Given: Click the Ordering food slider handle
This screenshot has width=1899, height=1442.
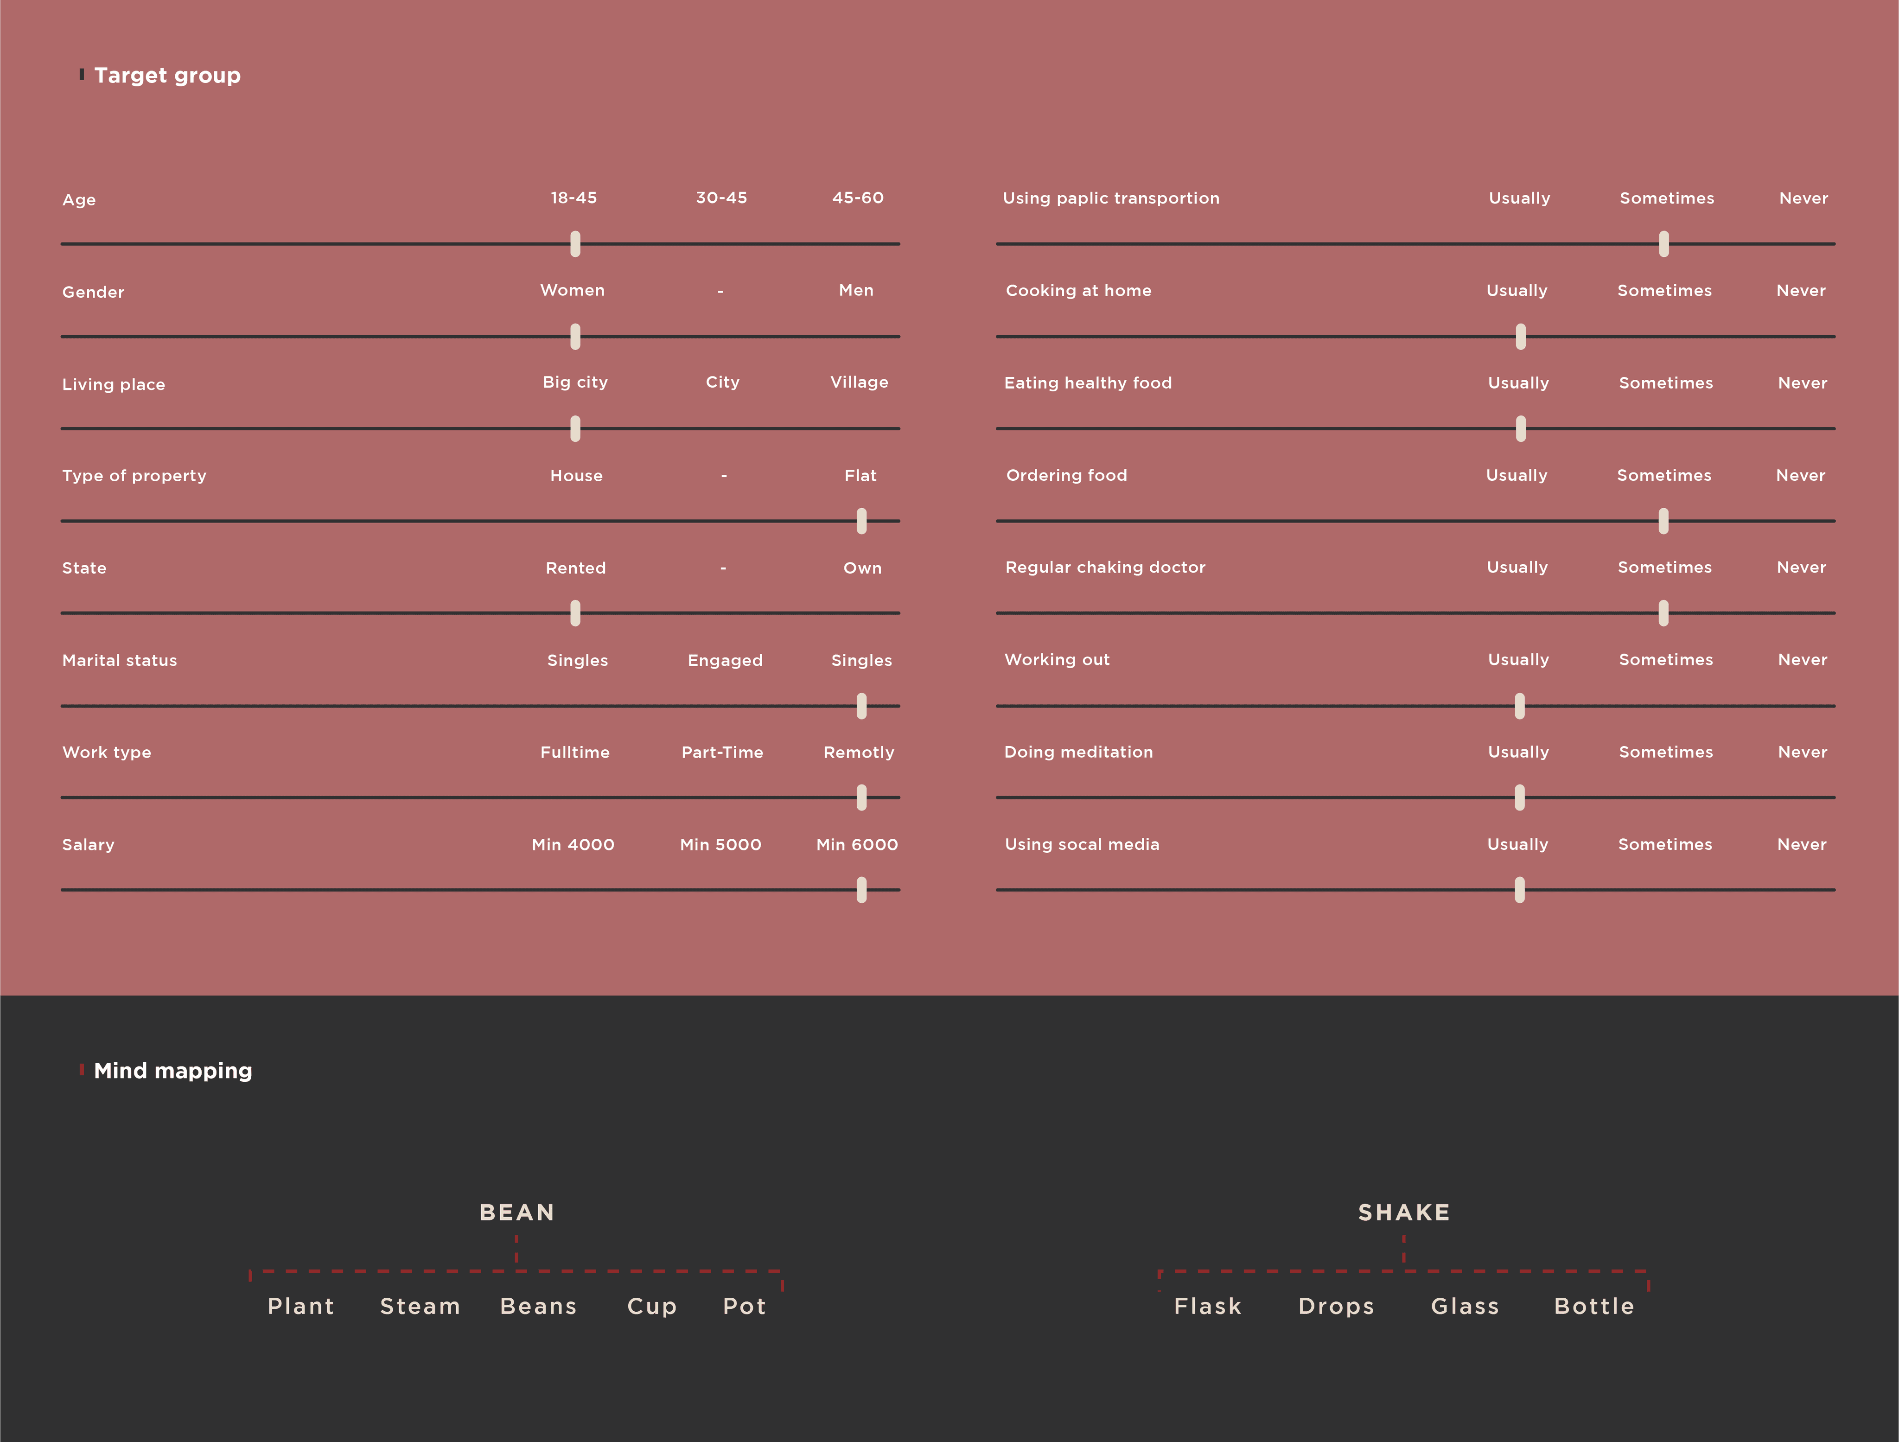Looking at the screenshot, I should (1663, 521).
